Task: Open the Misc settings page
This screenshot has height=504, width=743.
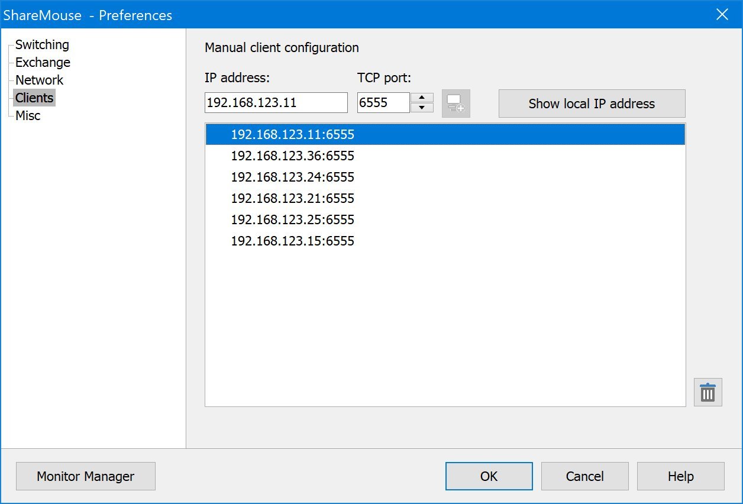Action: (x=28, y=115)
